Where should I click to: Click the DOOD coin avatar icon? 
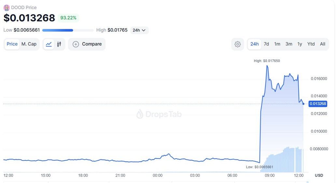[x=7, y=7]
